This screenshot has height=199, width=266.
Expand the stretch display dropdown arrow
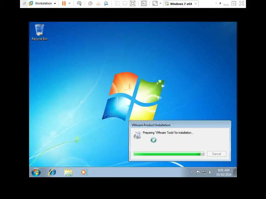tap(161, 3)
